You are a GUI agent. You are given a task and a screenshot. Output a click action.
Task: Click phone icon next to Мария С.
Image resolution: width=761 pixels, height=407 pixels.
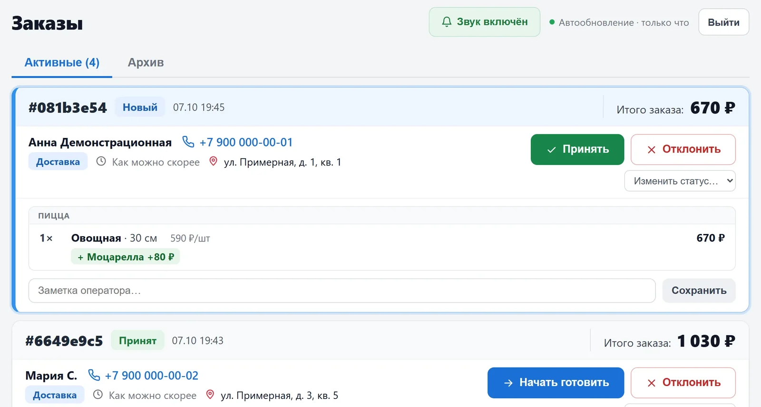click(94, 375)
